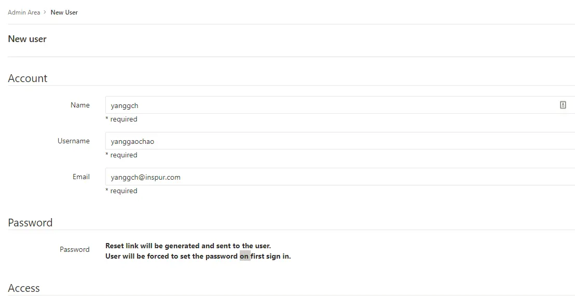Click the highlighted word "on" in password note

point(244,256)
